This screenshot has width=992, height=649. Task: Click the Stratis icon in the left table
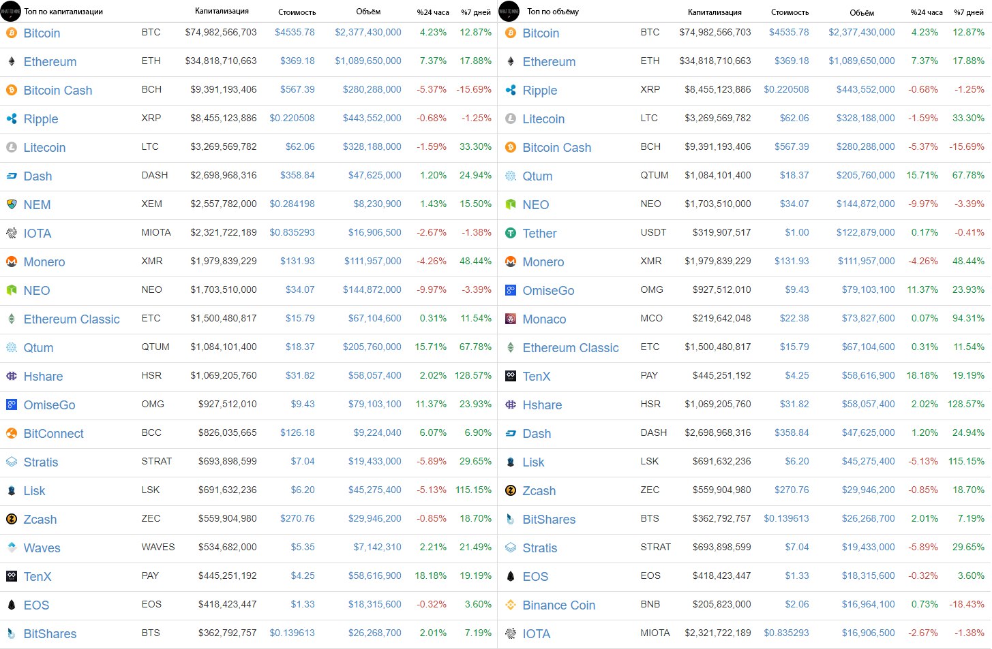tap(12, 462)
